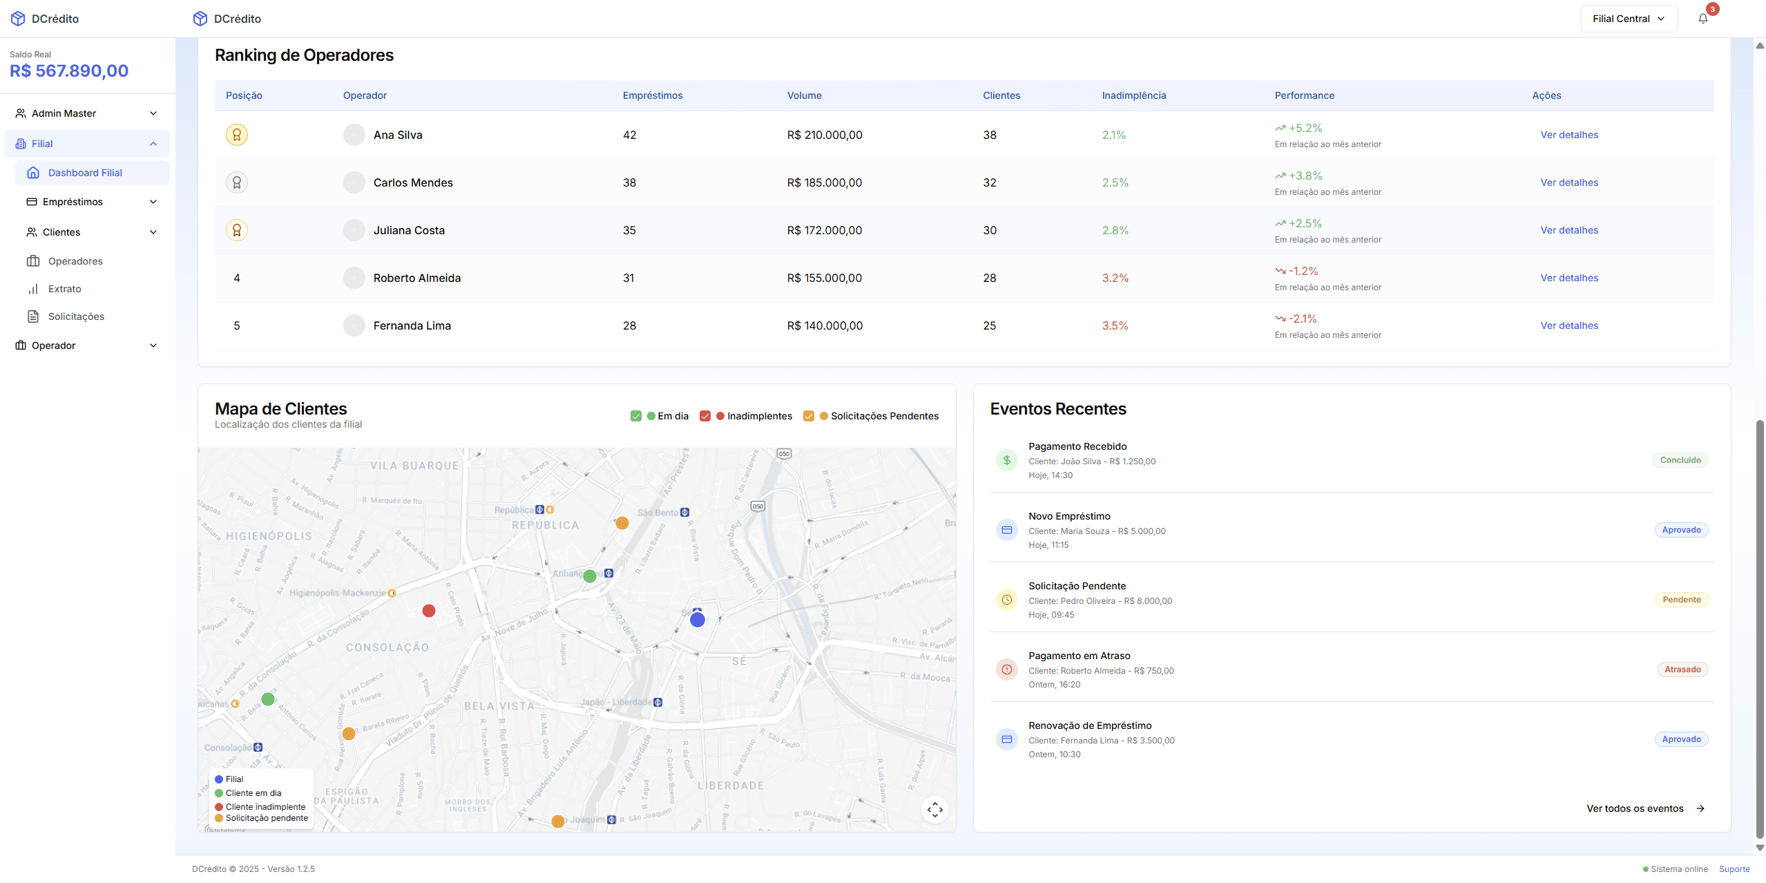
Task: Click Ver detalhes for Carlos Mendes
Action: click(1568, 182)
